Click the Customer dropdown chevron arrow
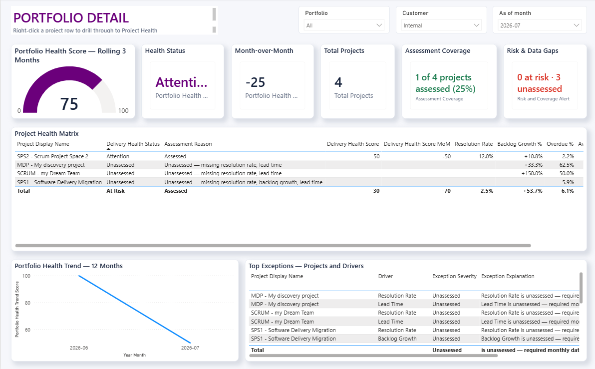Viewport: 595px width, 369px height. point(476,25)
